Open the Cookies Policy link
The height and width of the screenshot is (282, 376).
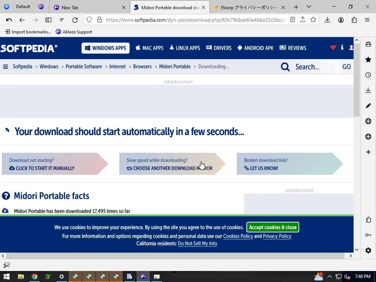click(x=238, y=236)
